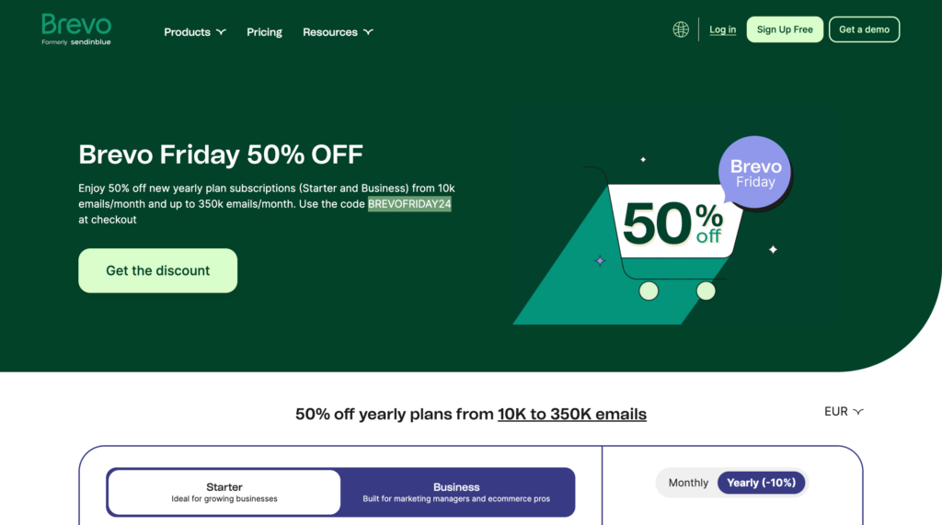Click the Log in link
The height and width of the screenshot is (525, 942).
[x=722, y=29]
